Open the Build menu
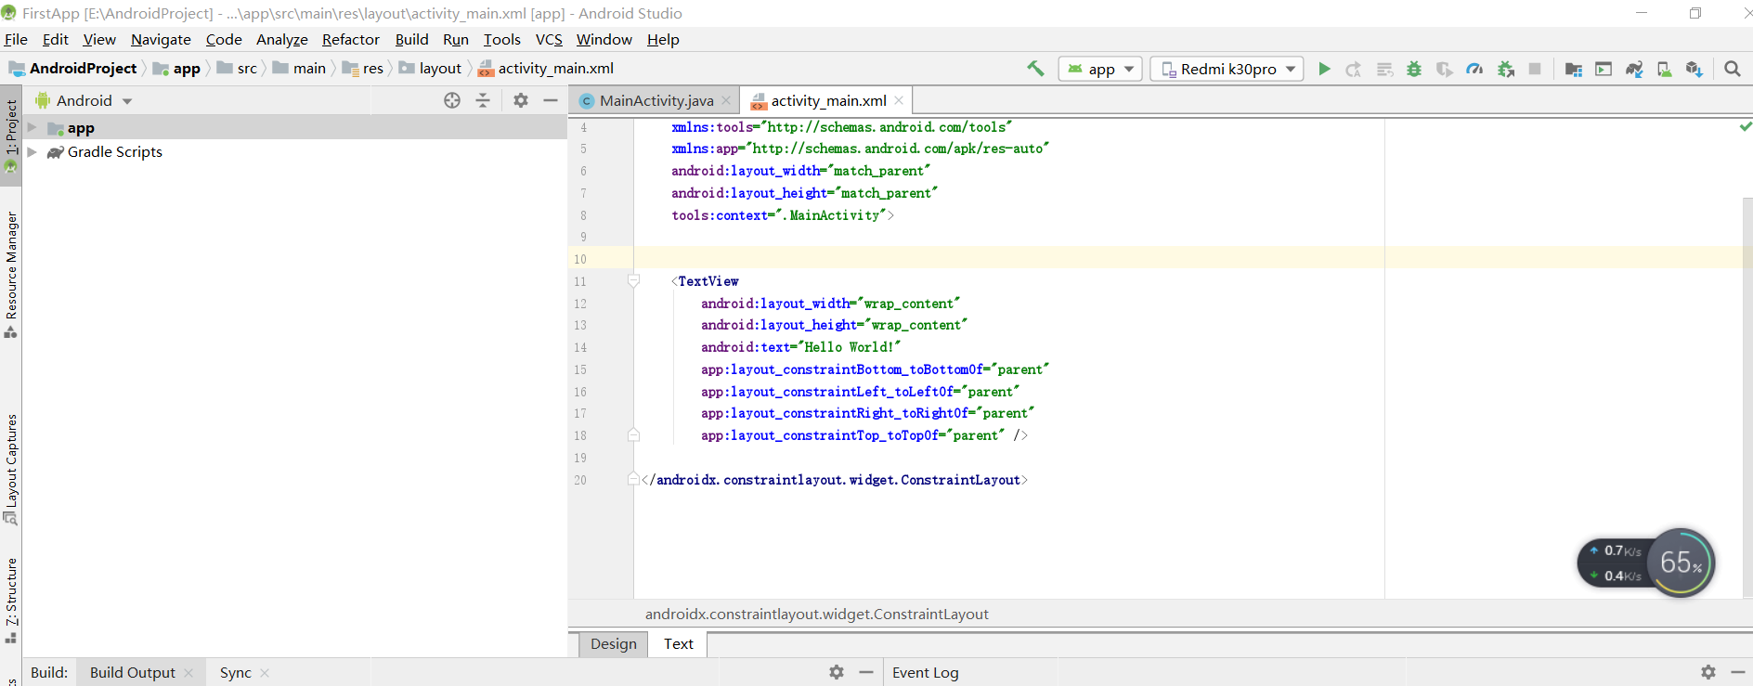The width and height of the screenshot is (1753, 686). tap(412, 39)
